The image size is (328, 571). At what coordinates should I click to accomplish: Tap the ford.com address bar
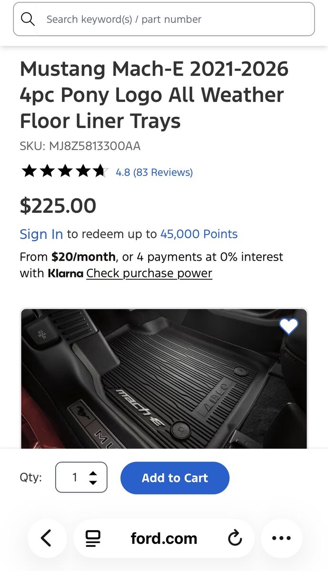click(164, 538)
